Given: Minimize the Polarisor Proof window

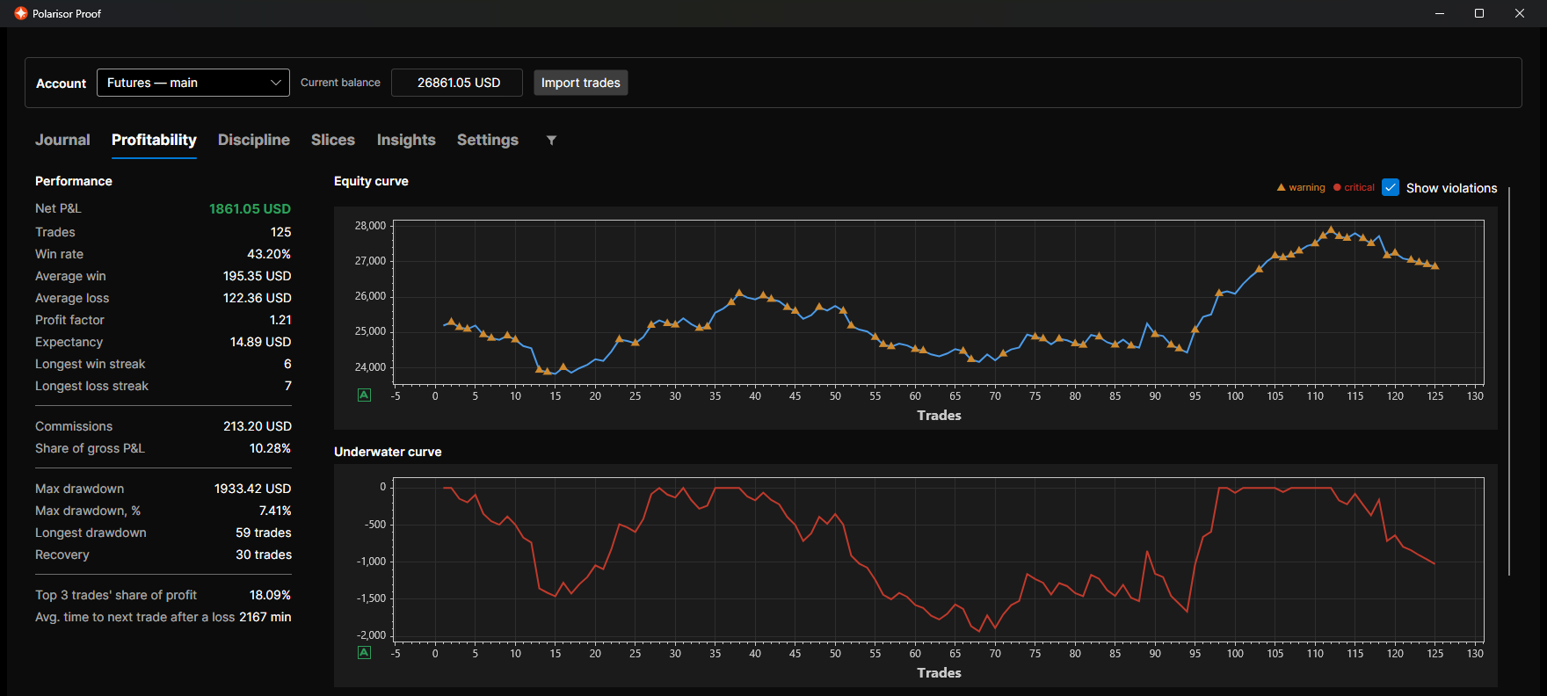Looking at the screenshot, I should [1440, 13].
